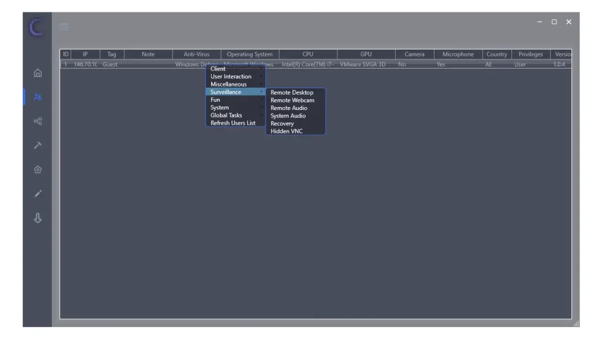Screen dimensions: 602x344
Task: Click the crescent C application logo
Action: pos(36,27)
